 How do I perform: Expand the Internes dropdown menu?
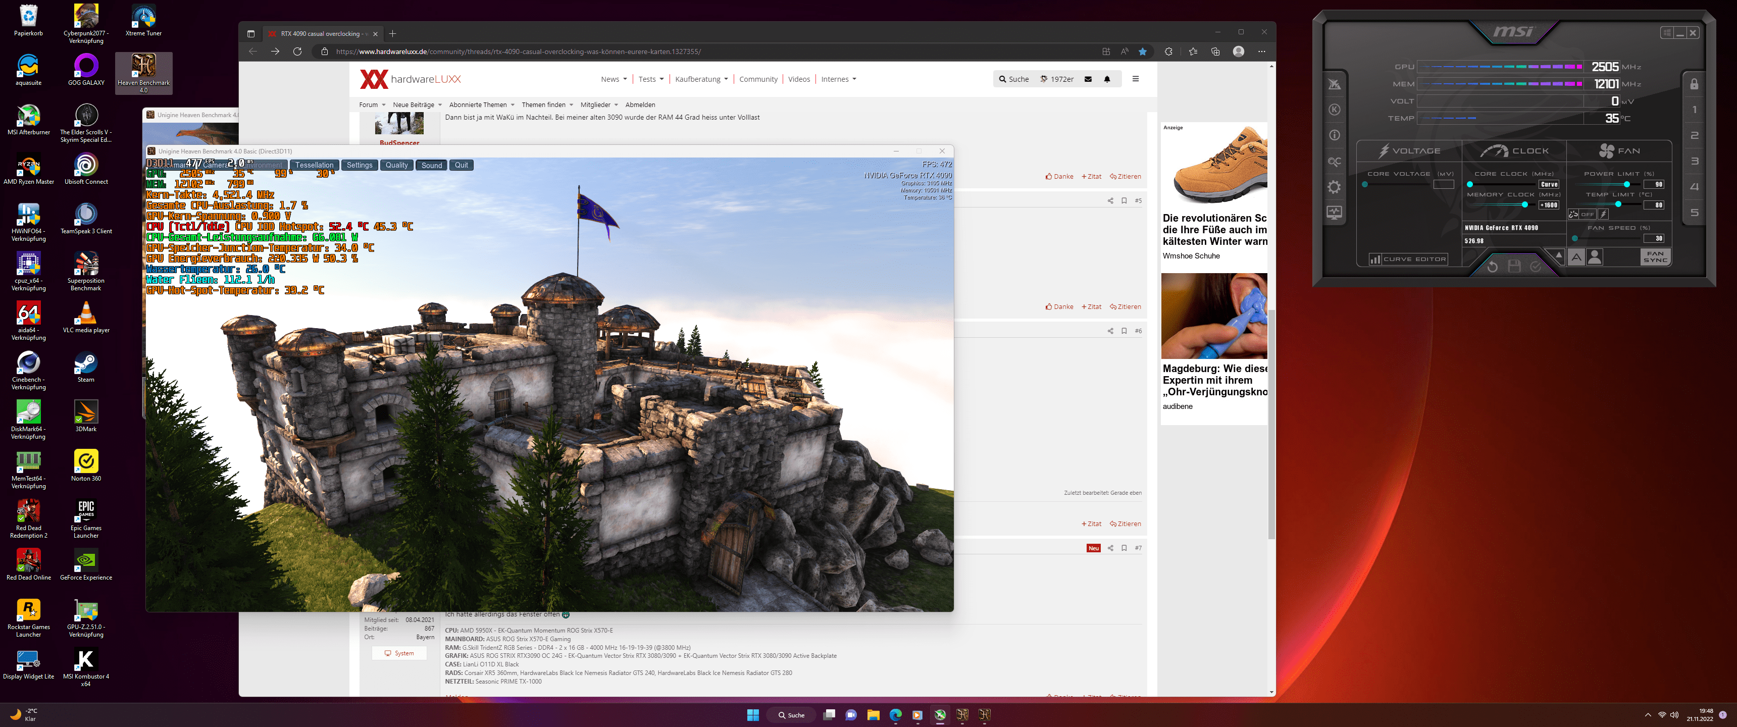[x=838, y=79]
